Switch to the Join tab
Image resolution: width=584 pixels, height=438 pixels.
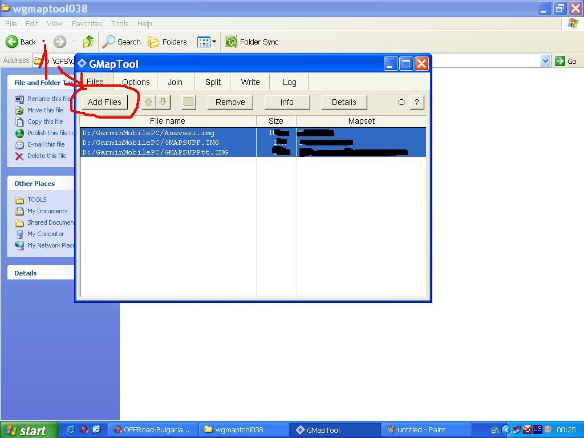click(x=175, y=82)
